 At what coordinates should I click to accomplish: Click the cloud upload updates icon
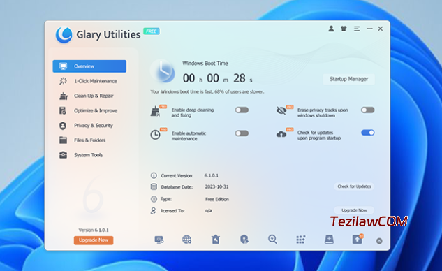pyautogui.click(x=281, y=134)
